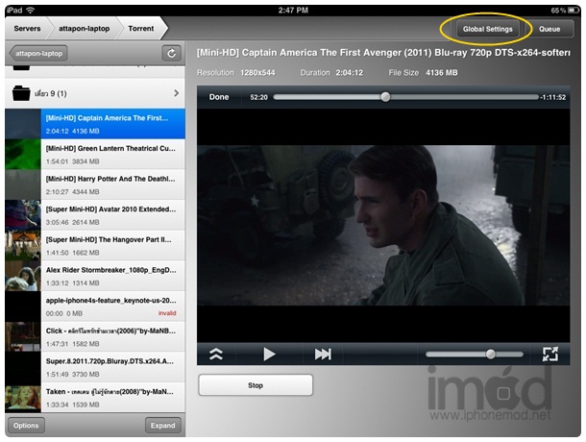Select the Torrent breadcrumb tab

(x=141, y=29)
